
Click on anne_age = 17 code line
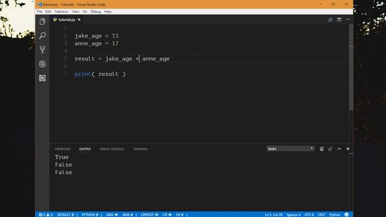(96, 43)
